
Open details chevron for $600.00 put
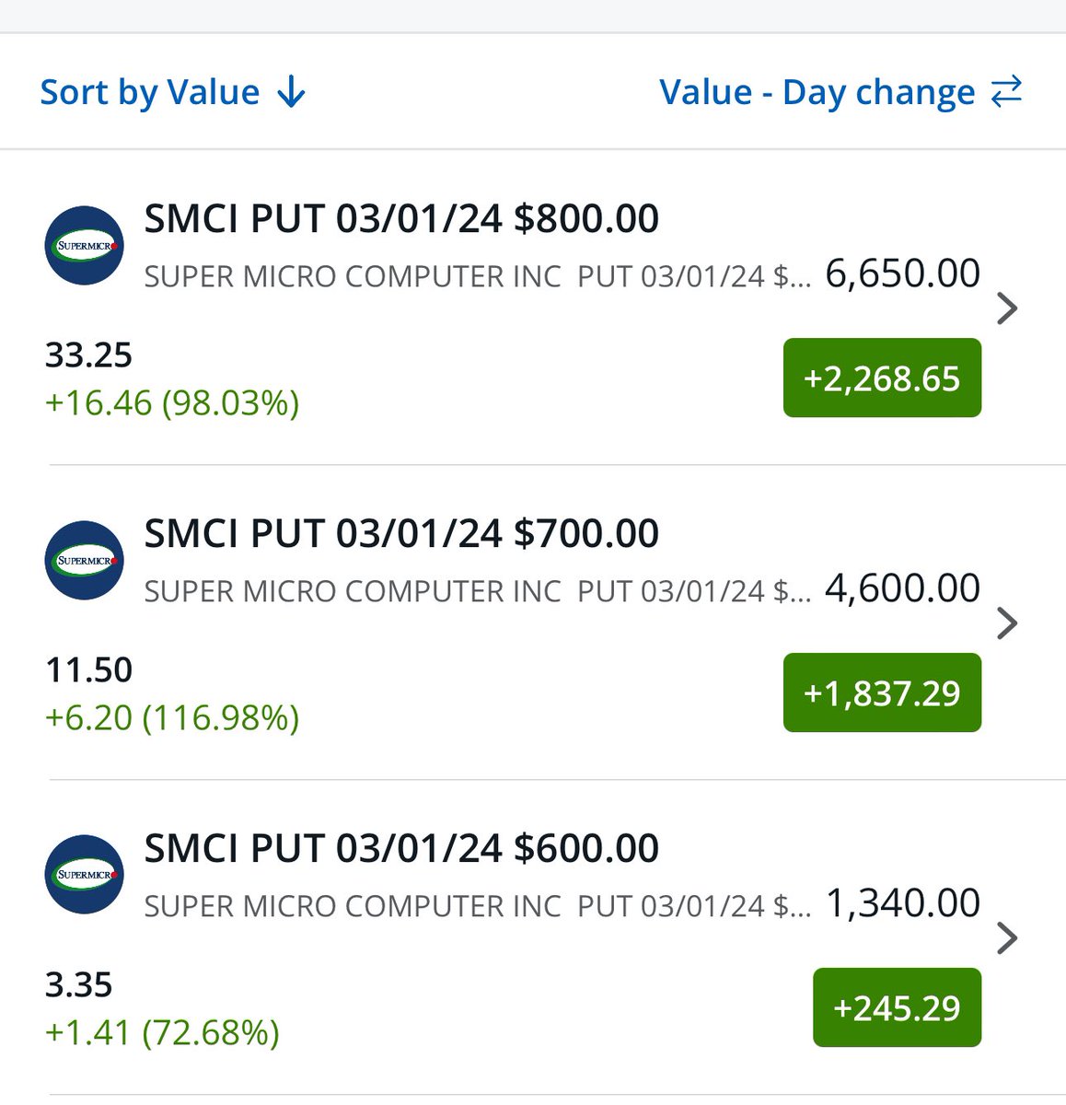(1007, 938)
